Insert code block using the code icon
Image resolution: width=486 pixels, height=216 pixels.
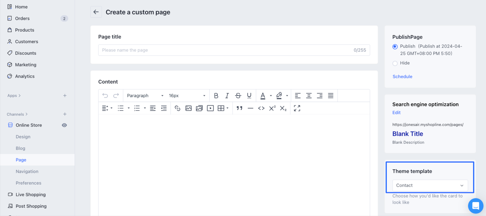tap(261, 108)
